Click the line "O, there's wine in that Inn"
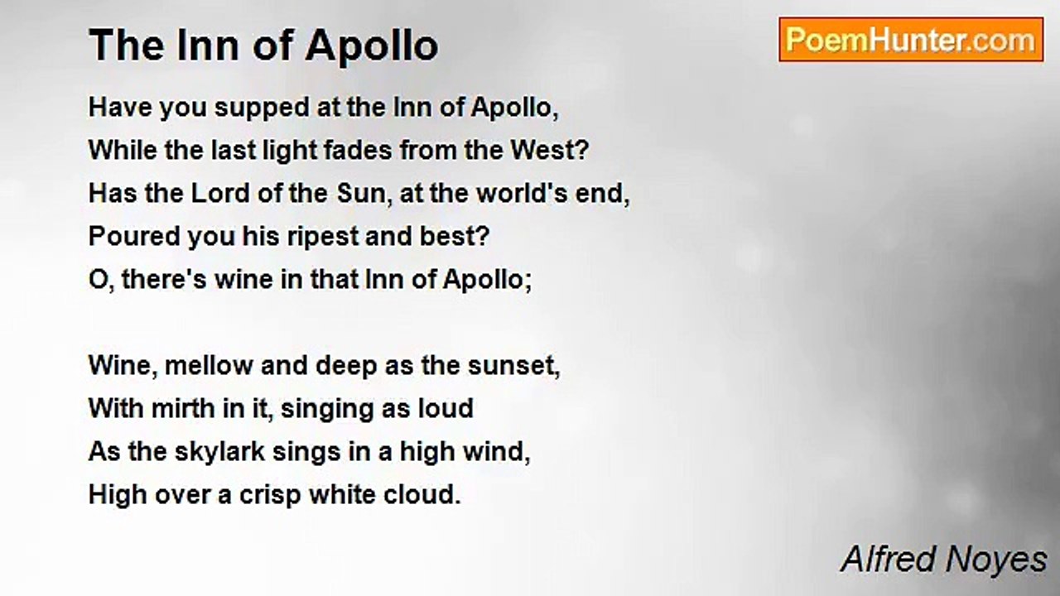The image size is (1060, 596). coord(310,280)
